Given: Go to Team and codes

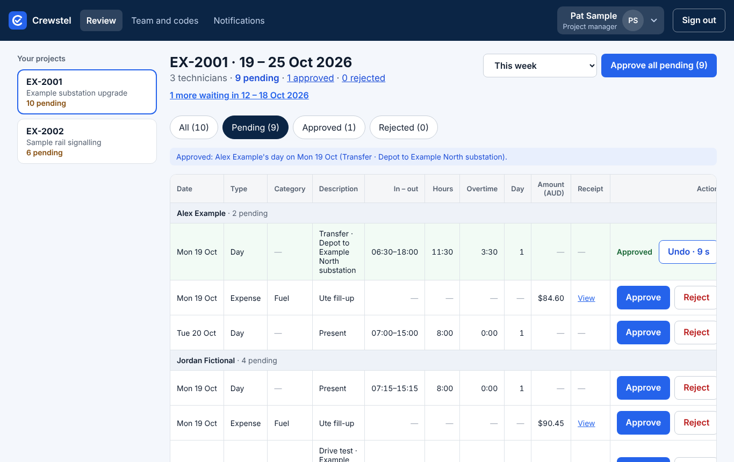Looking at the screenshot, I should [165, 20].
